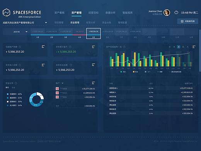Open the 当前账户余额 card menu icon
201x151 pixels.
(43, 46)
